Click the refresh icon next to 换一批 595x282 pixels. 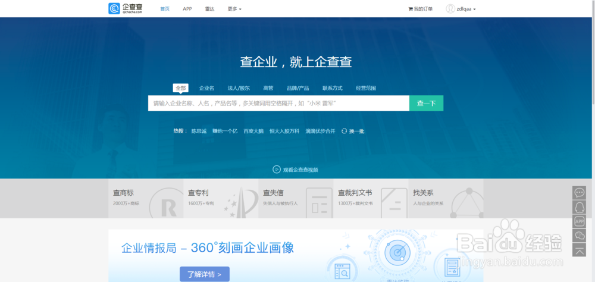pos(344,131)
